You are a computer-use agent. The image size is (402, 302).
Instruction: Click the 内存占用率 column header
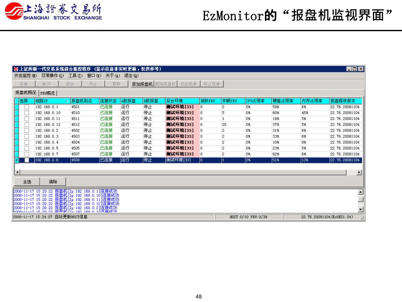tap(315, 101)
